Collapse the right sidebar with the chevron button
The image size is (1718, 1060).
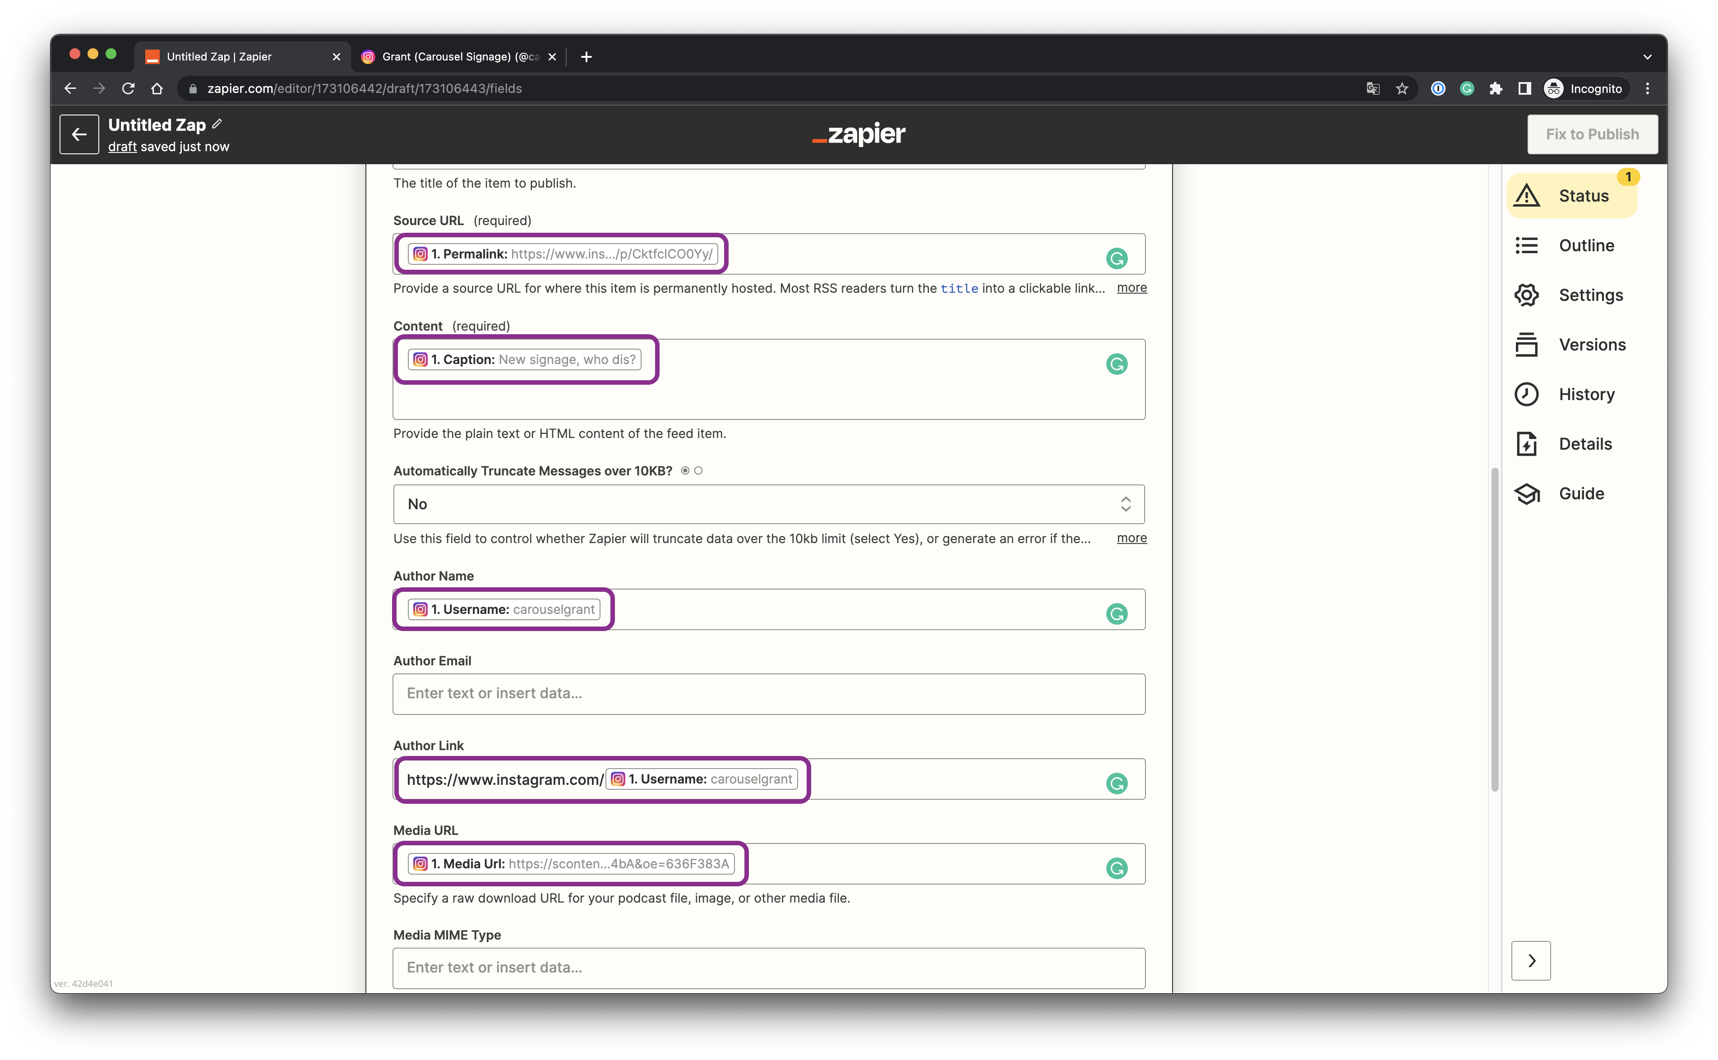pos(1531,960)
